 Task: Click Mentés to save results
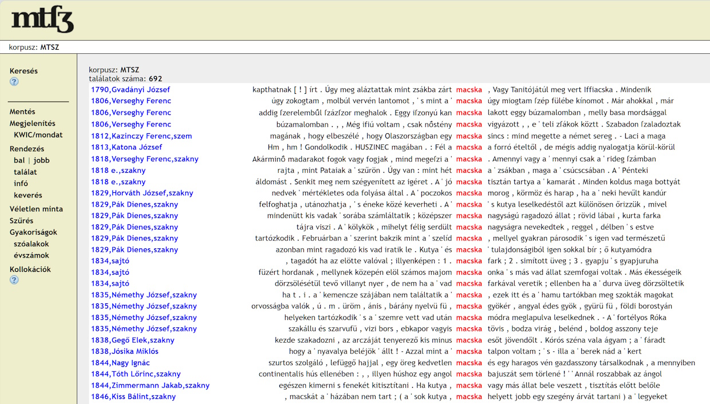pyautogui.click(x=22, y=112)
